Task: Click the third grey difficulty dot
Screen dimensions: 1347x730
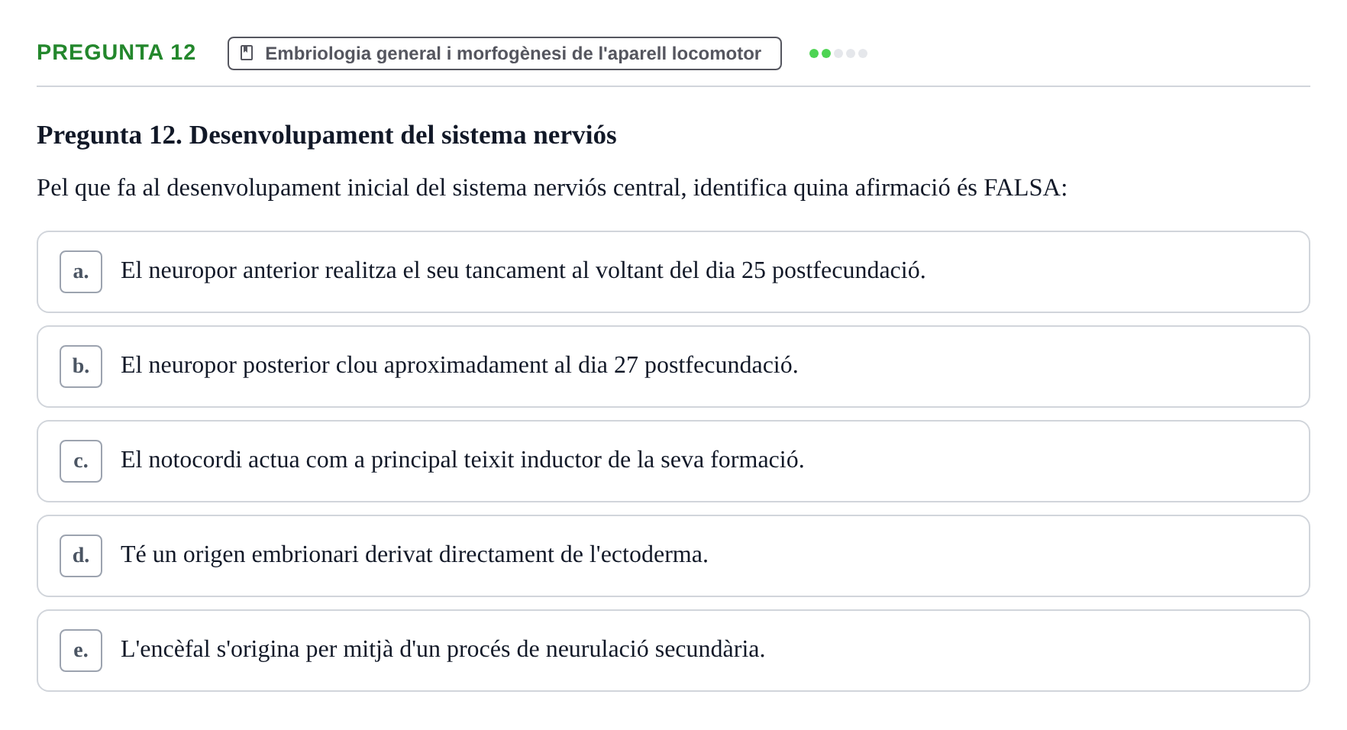Action: (838, 53)
